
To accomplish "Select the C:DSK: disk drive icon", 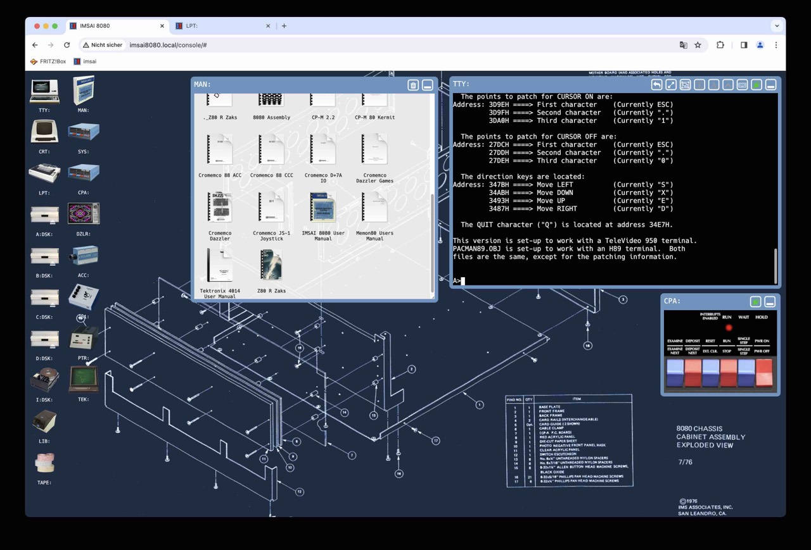I will [44, 297].
